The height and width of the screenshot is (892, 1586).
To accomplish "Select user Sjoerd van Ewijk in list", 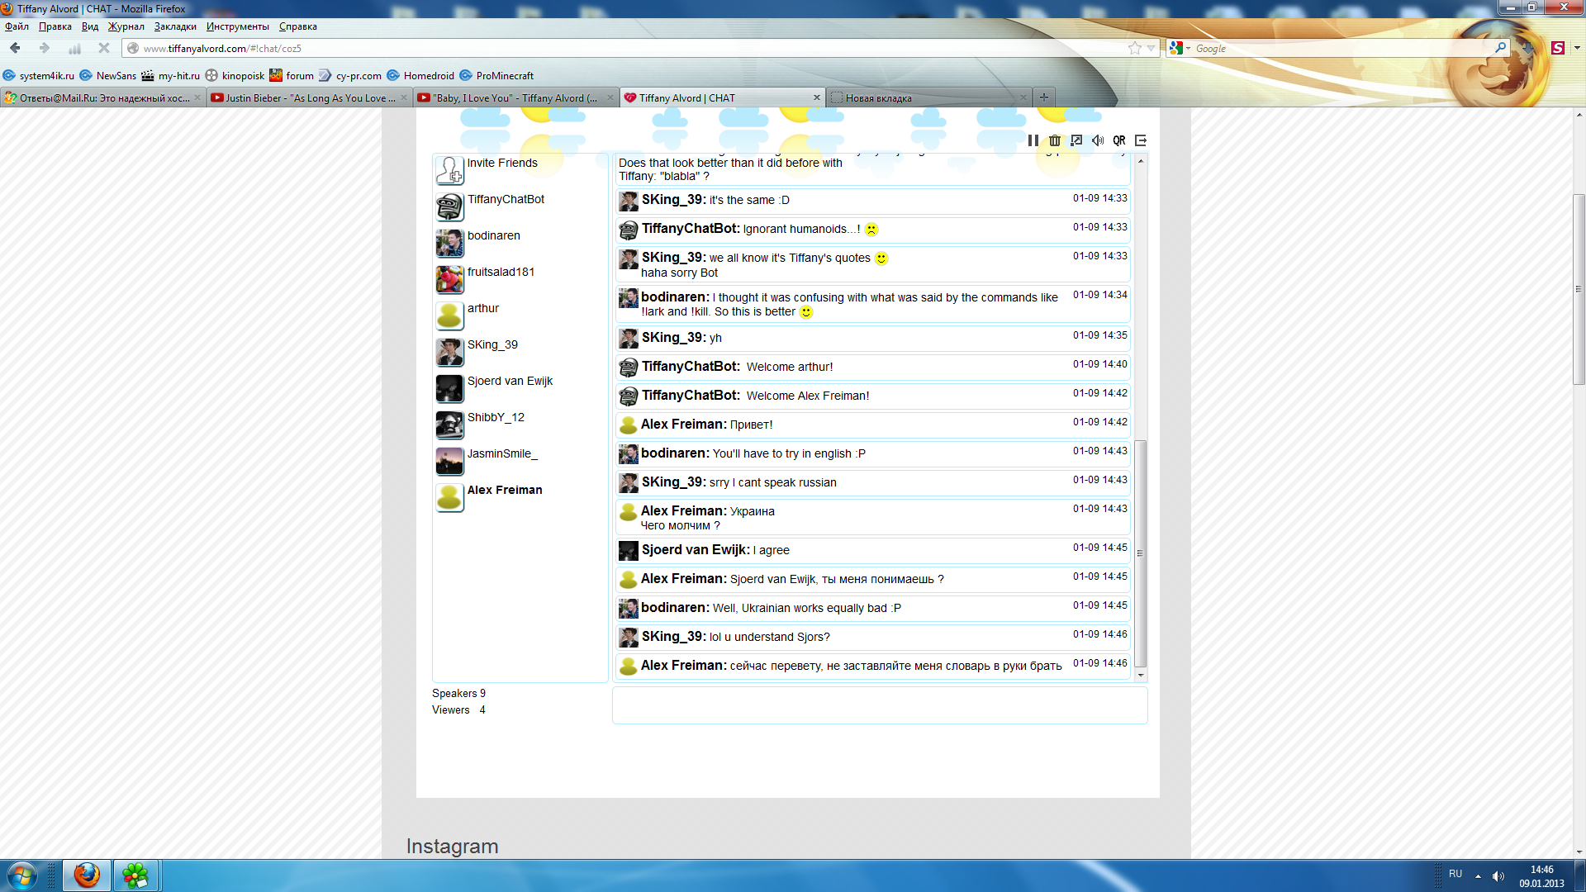I will [509, 381].
